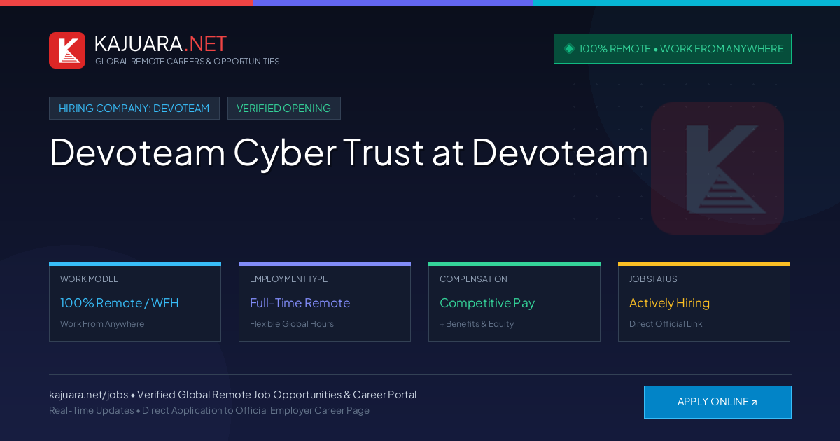
Task: Click the Real-Time Updates footer line
Action: tap(209, 410)
